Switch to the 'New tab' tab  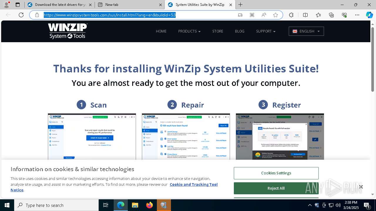[x=130, y=5]
